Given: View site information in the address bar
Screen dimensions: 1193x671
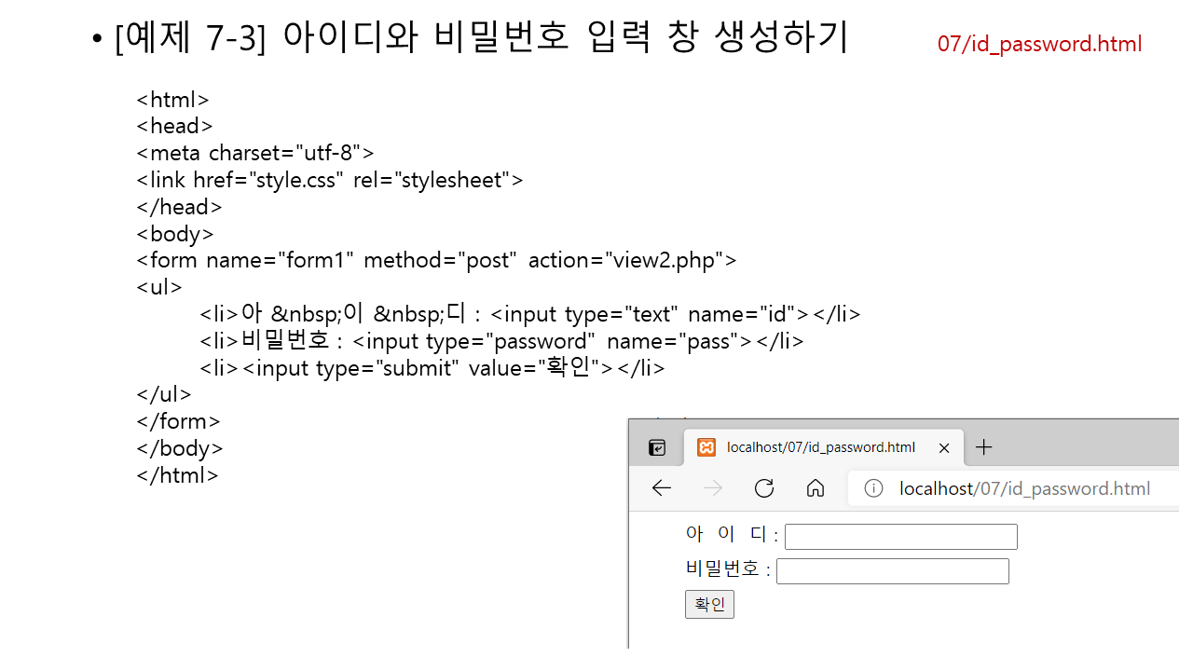Looking at the screenshot, I should pyautogui.click(x=873, y=488).
